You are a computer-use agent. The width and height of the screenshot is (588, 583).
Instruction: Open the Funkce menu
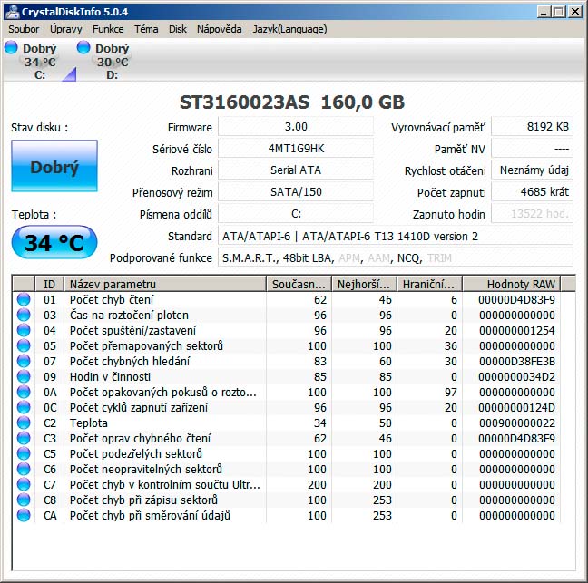coord(108,29)
